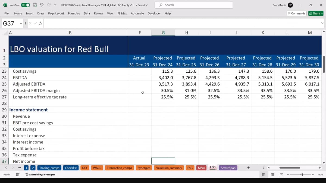
Task: Click the sheet list ellipsis button
Action: coord(20,168)
